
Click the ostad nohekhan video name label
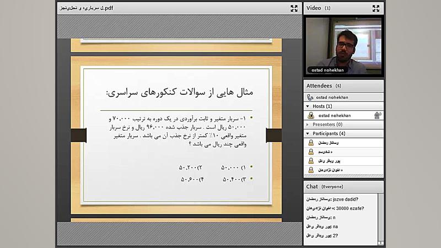(x=327, y=70)
